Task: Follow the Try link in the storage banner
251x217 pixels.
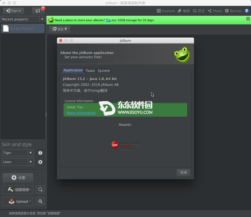Action: point(108,20)
